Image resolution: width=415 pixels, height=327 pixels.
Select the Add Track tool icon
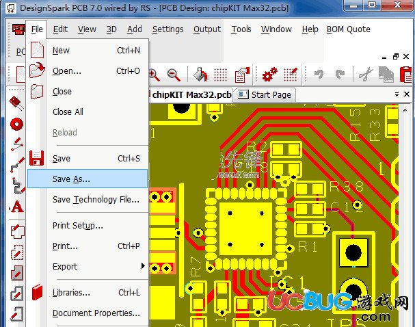coord(18,165)
